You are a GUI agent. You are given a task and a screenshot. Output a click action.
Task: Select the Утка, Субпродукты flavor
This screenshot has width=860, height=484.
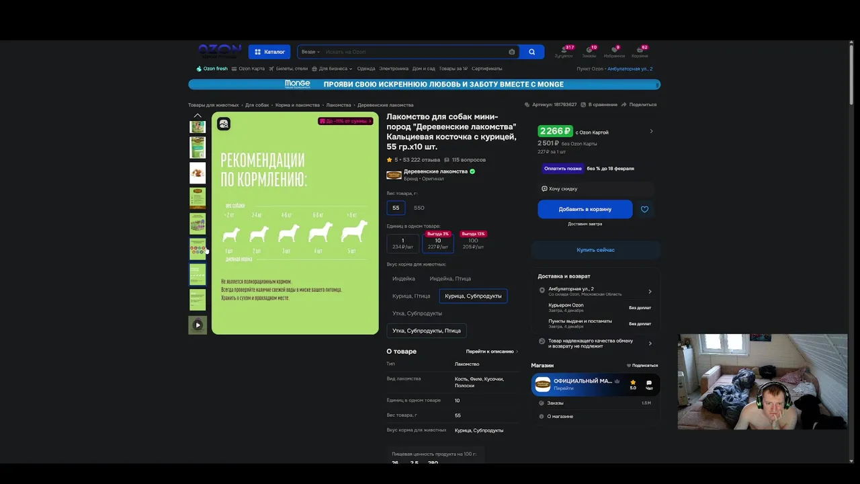coord(417,313)
